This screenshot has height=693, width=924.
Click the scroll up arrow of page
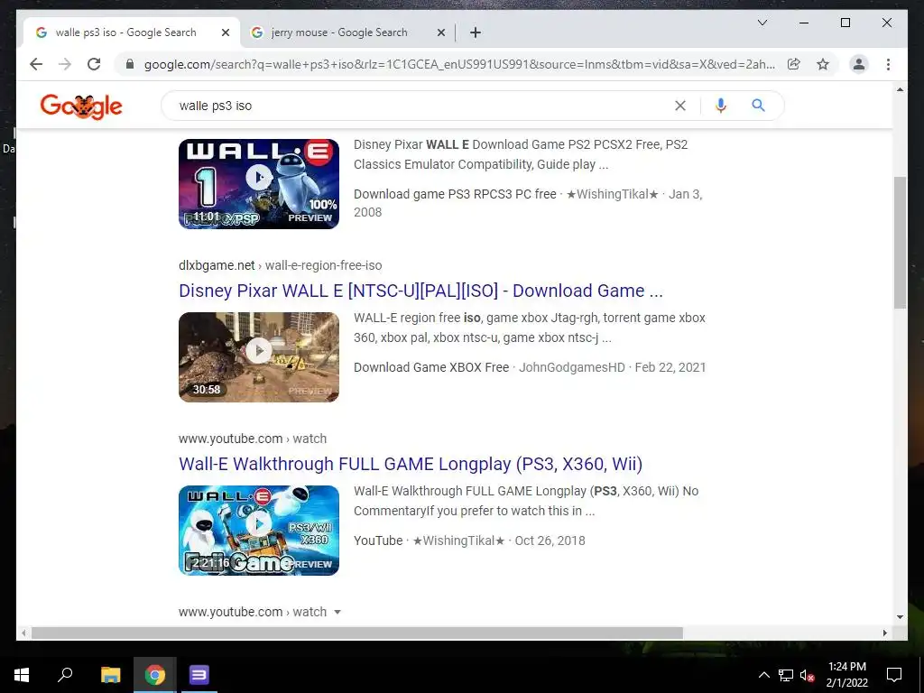900,89
